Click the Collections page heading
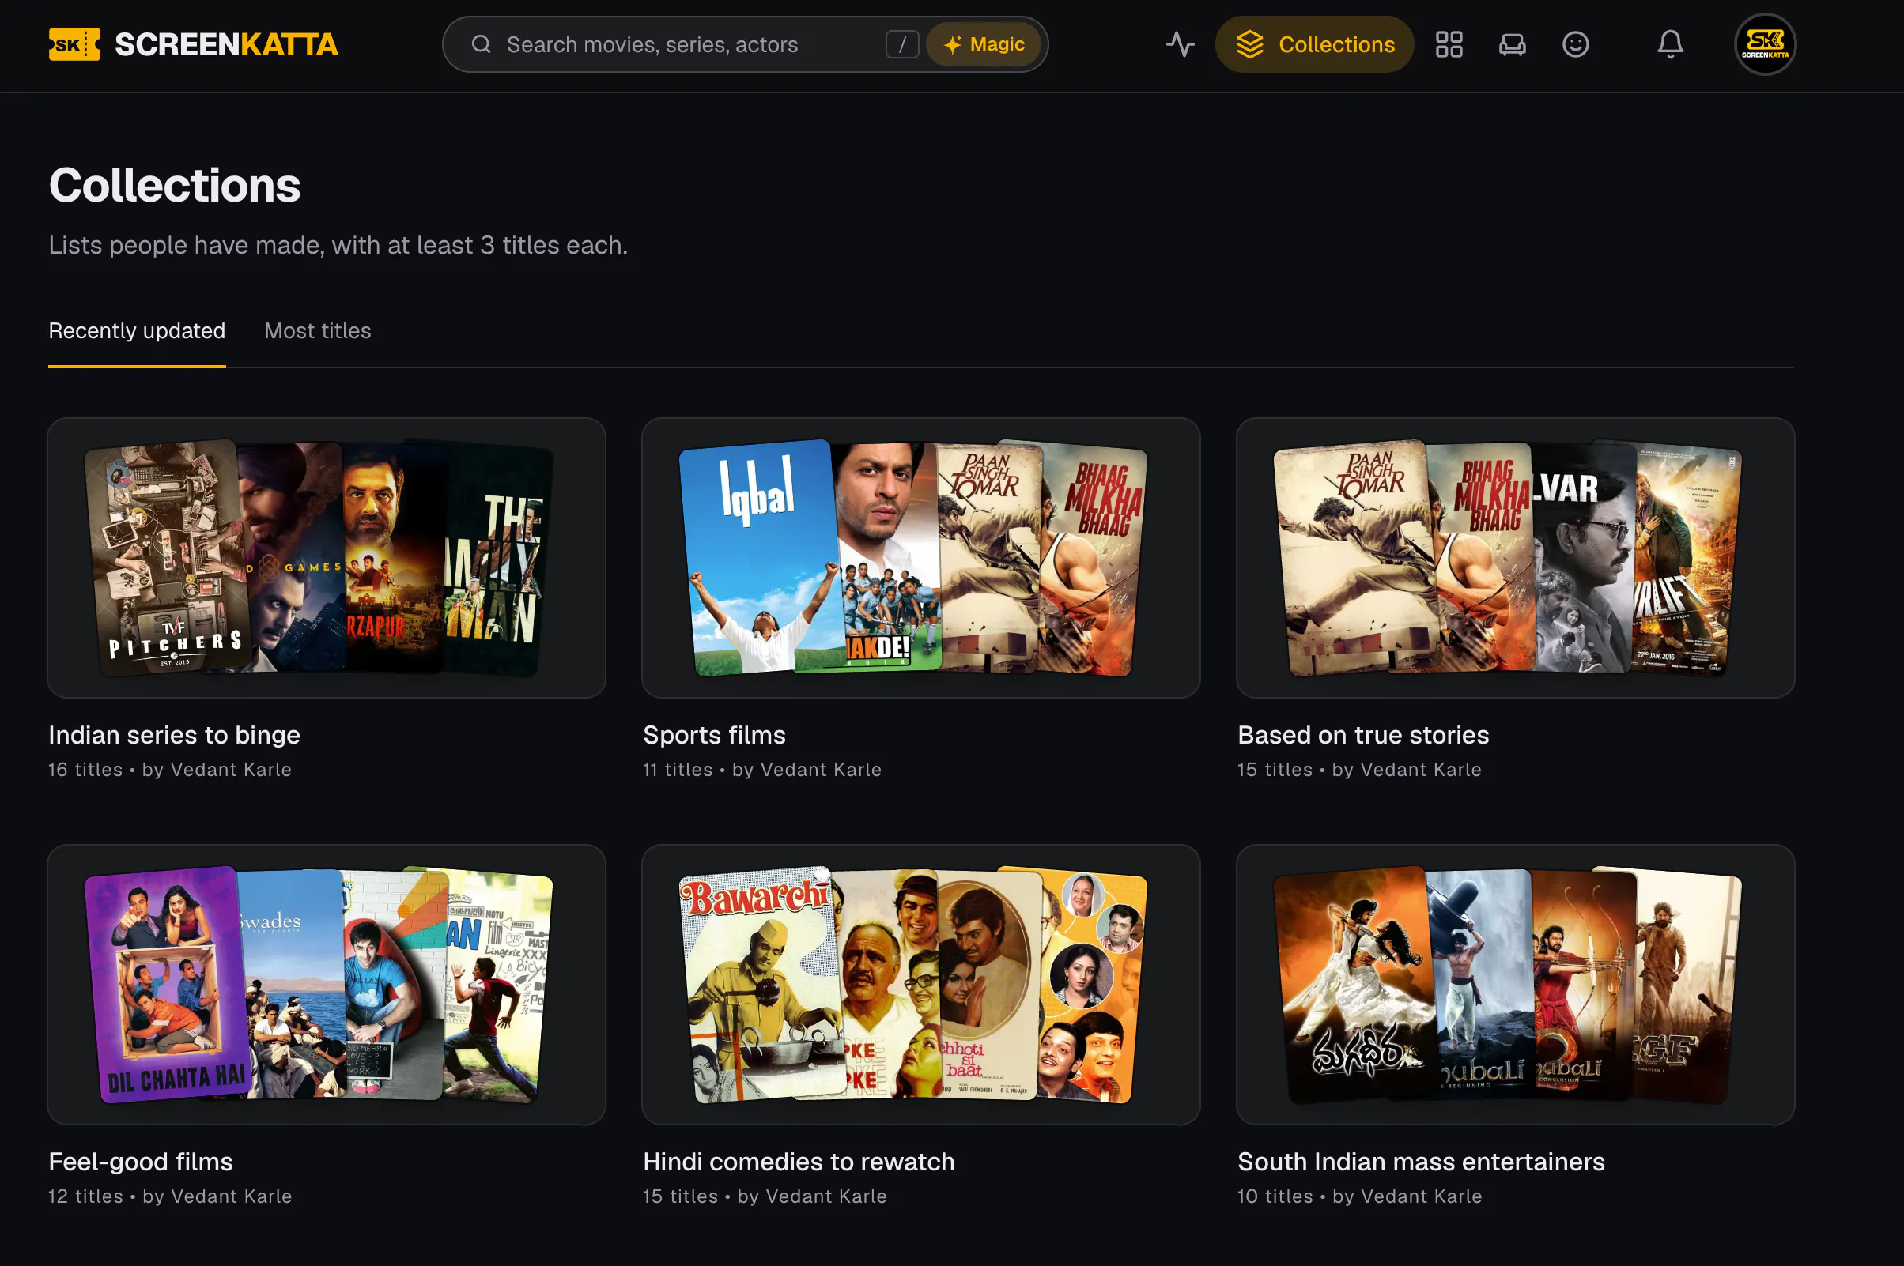 point(175,185)
